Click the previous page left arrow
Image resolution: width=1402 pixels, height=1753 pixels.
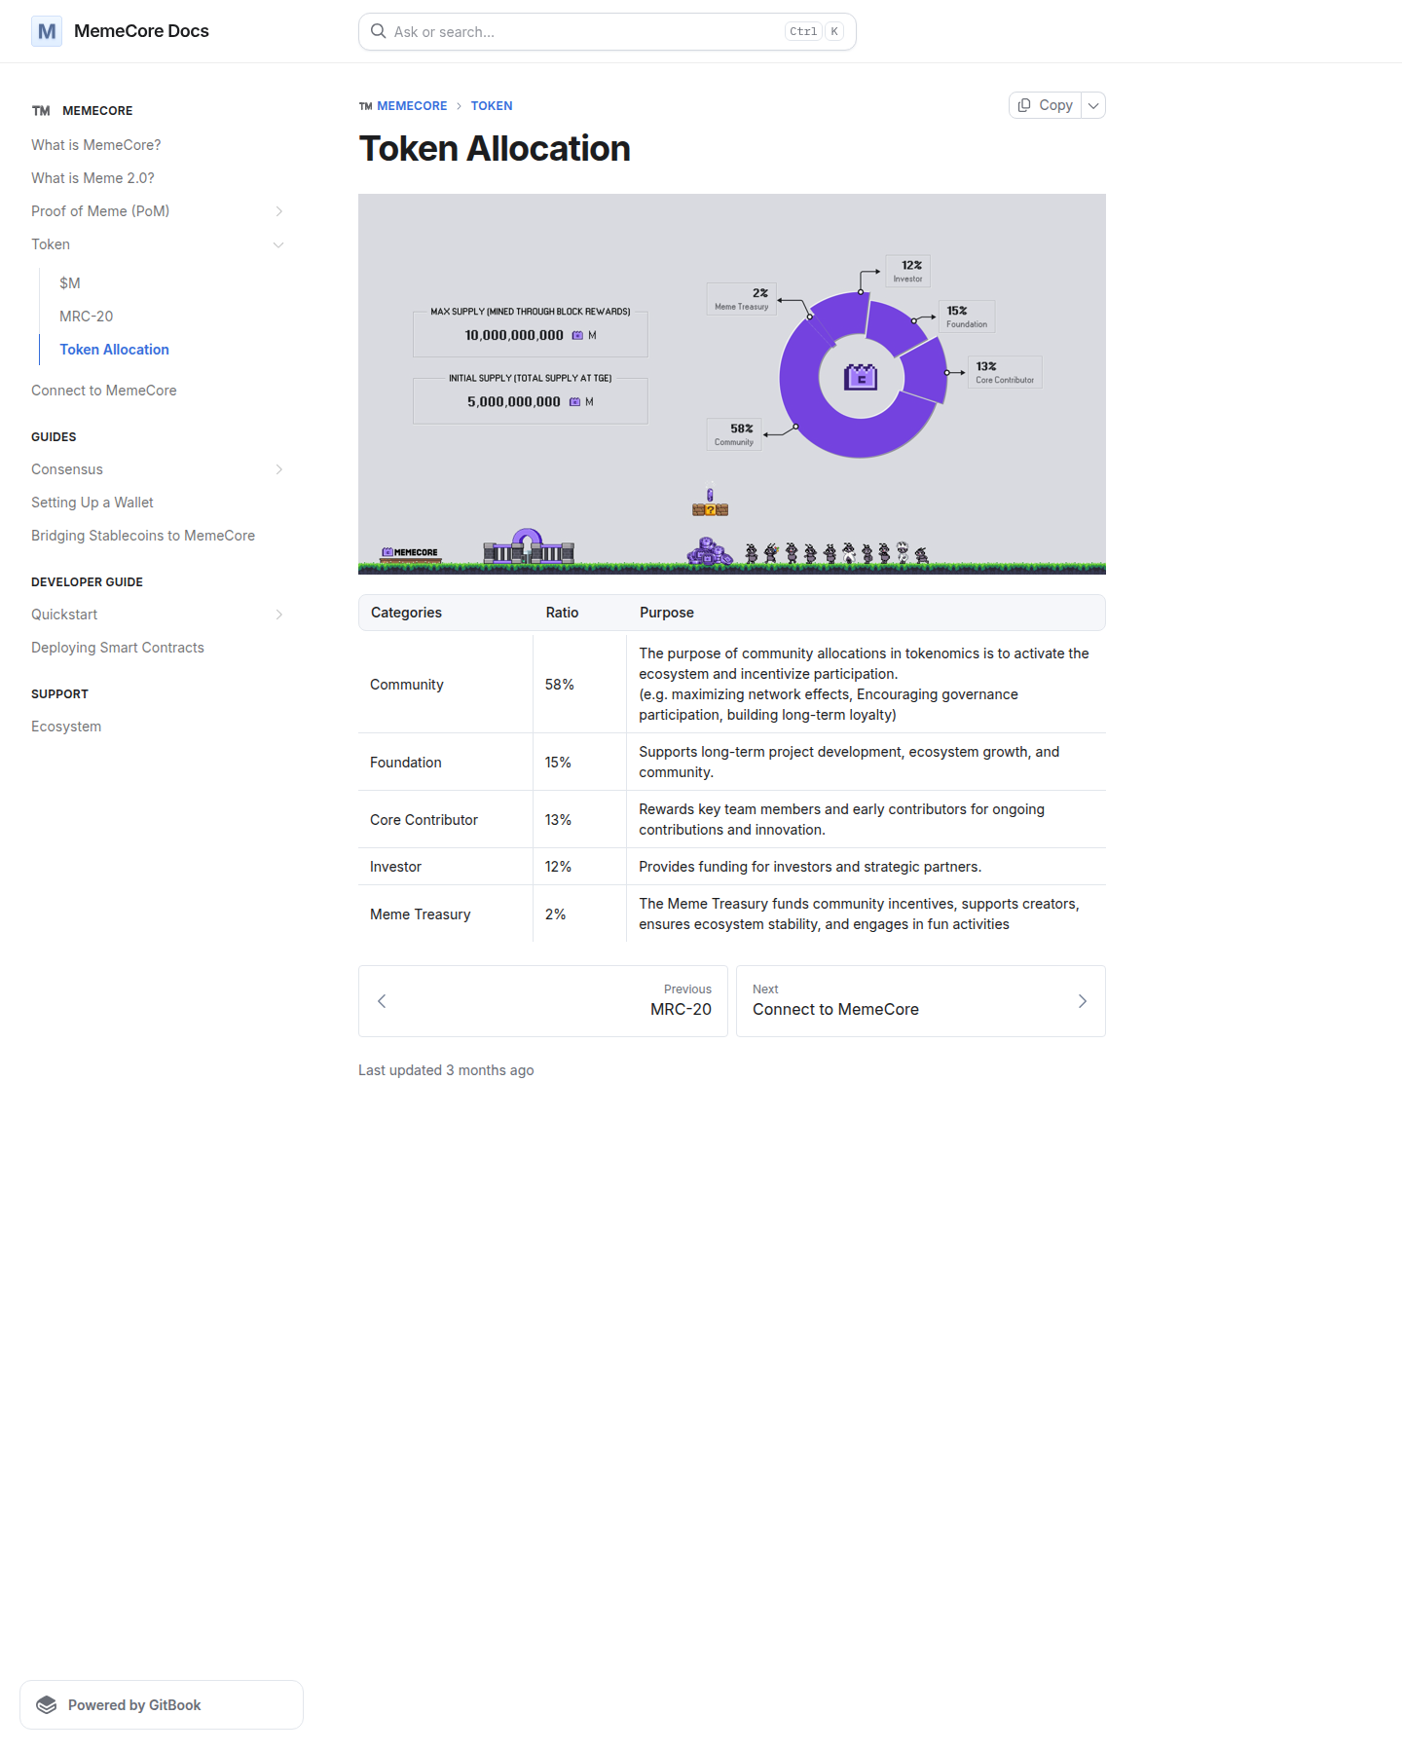(382, 1001)
